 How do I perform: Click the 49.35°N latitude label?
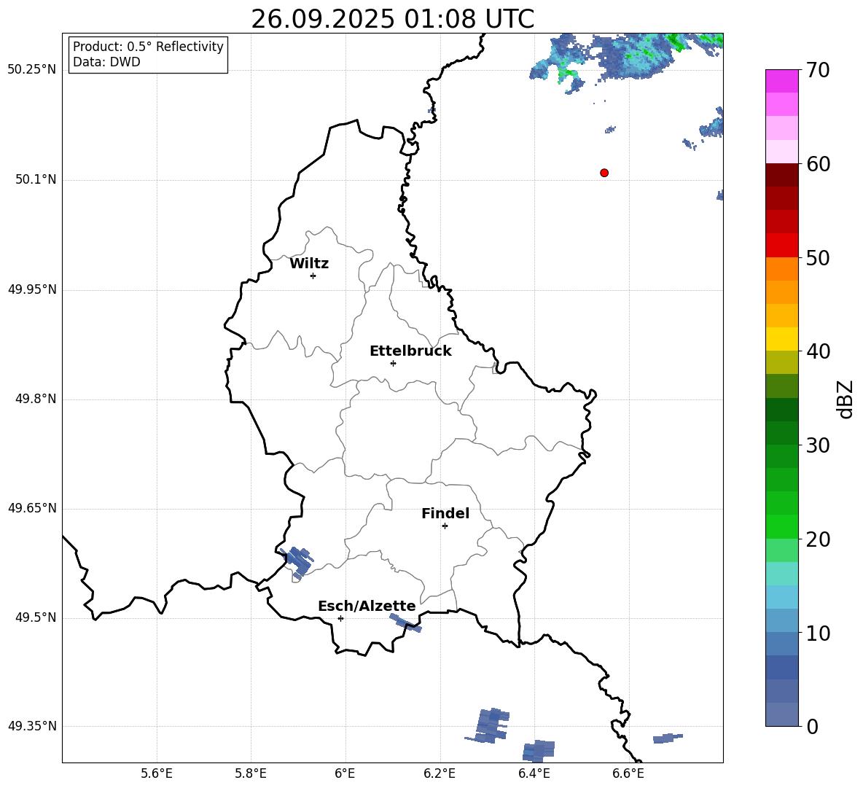point(32,726)
